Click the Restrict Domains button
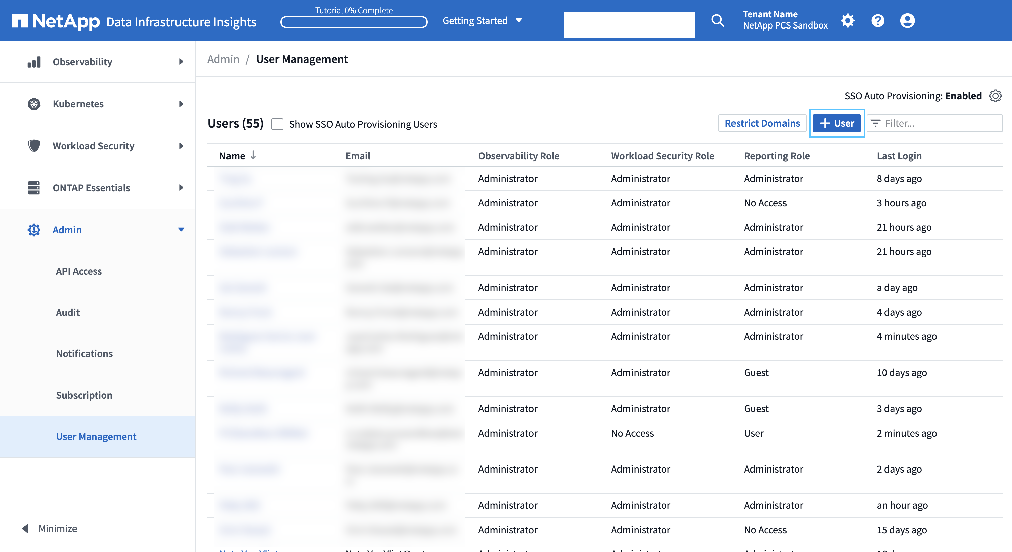This screenshot has width=1012, height=552. pos(762,123)
